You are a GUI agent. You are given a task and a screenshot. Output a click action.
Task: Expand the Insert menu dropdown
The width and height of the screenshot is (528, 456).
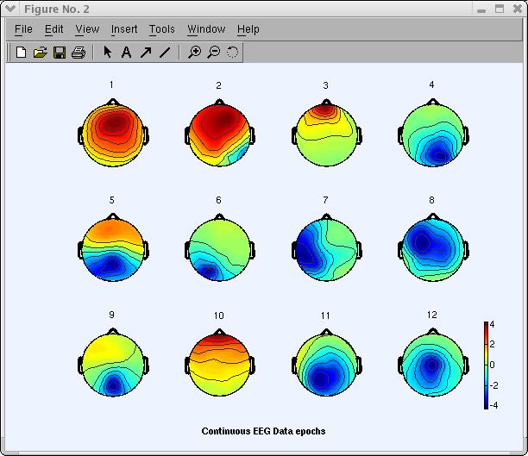124,29
